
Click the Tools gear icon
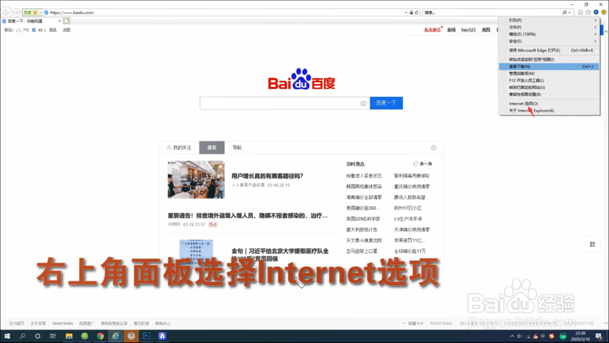pyautogui.click(x=596, y=12)
